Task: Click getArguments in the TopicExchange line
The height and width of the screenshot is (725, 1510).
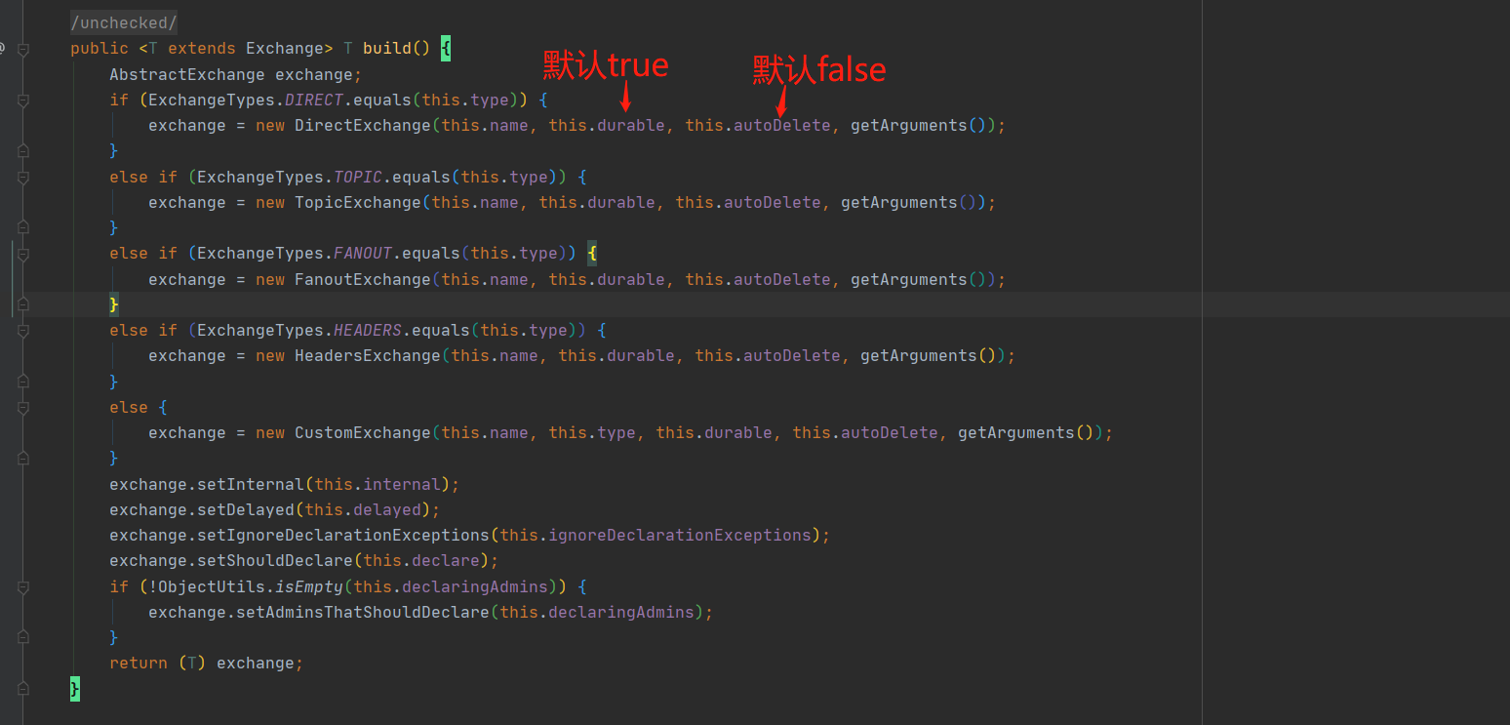Action: tap(899, 202)
